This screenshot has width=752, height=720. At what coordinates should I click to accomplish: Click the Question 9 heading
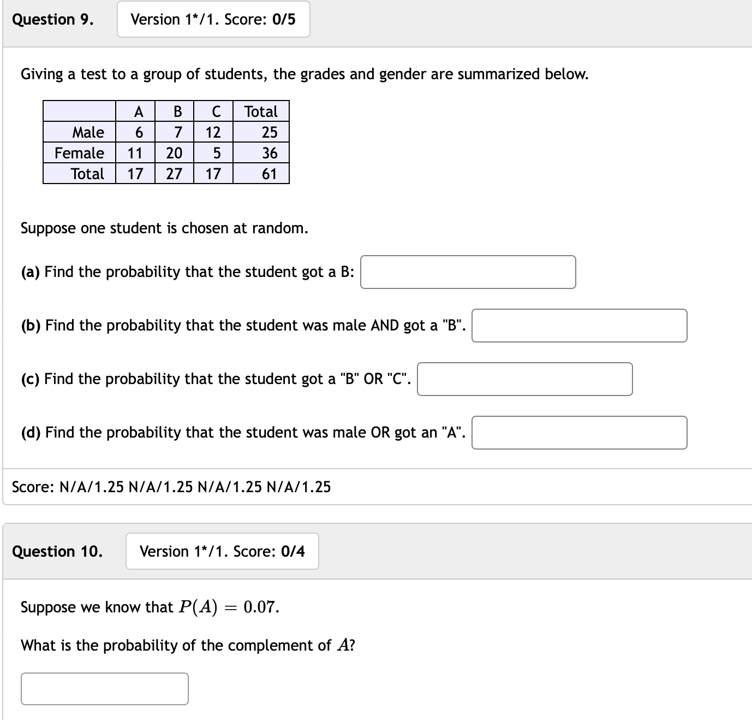(52, 19)
